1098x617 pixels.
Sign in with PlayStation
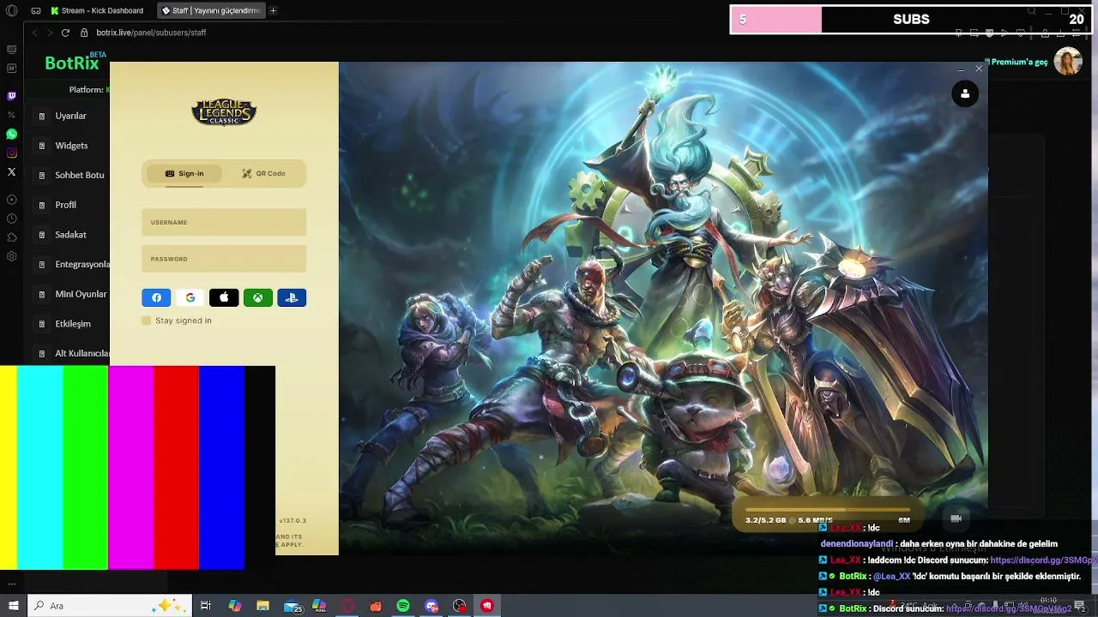click(x=292, y=297)
